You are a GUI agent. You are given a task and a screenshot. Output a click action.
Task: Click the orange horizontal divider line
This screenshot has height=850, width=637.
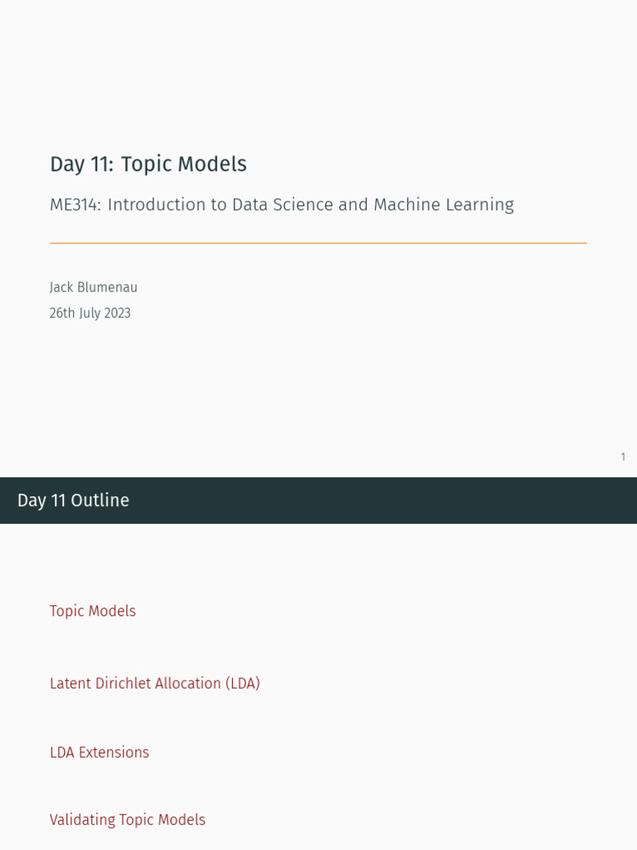318,243
